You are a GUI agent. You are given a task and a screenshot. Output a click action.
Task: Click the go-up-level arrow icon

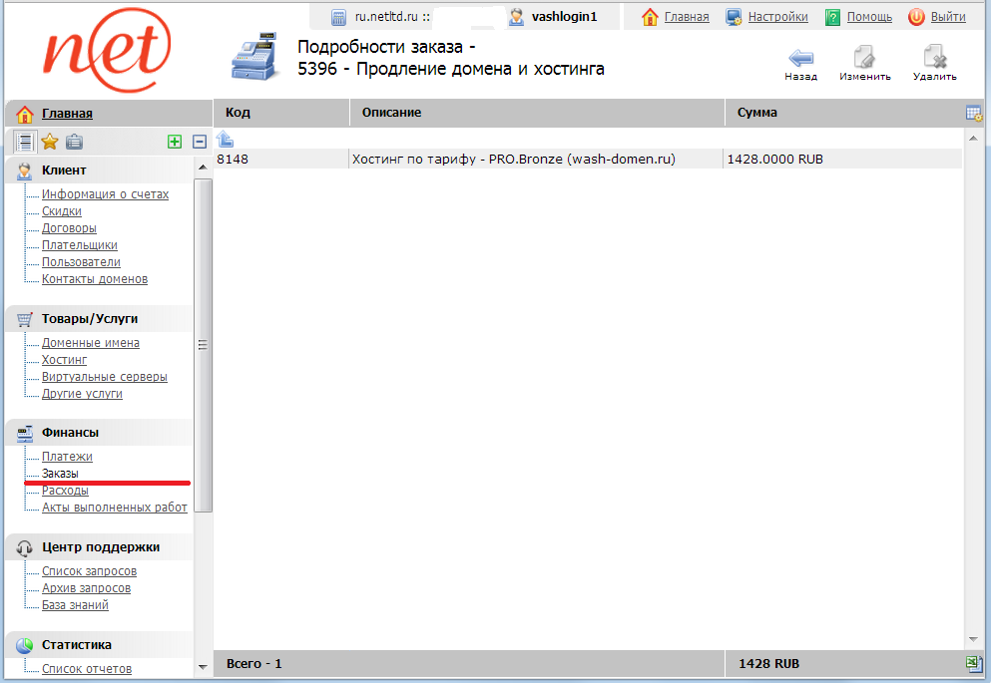(226, 139)
